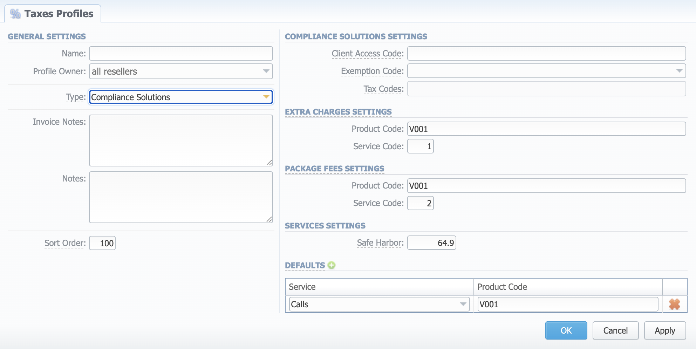Click into the Invoice Notes textarea
Viewport: 696px width, 349px height.
point(181,140)
